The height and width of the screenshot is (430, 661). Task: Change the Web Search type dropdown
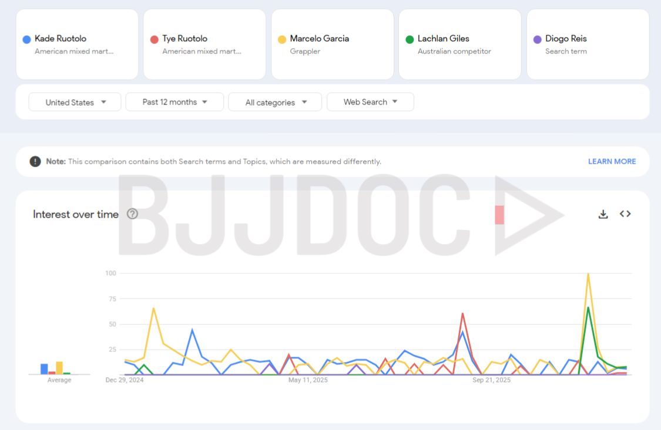pos(370,102)
